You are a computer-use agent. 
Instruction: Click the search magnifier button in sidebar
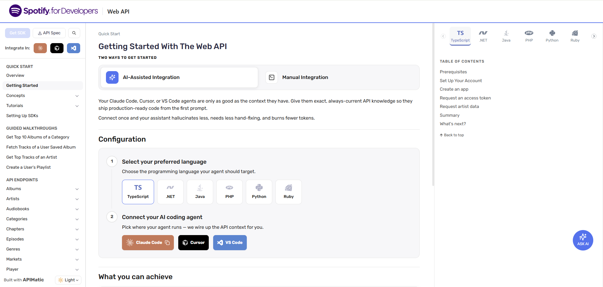74,33
